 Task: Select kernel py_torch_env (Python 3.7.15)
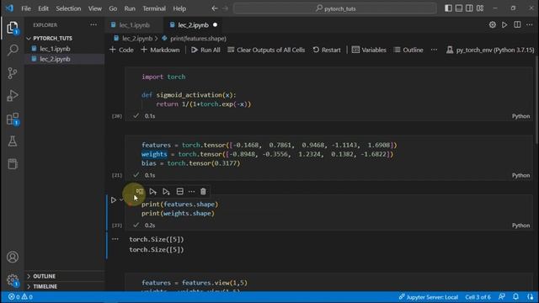(x=490, y=50)
